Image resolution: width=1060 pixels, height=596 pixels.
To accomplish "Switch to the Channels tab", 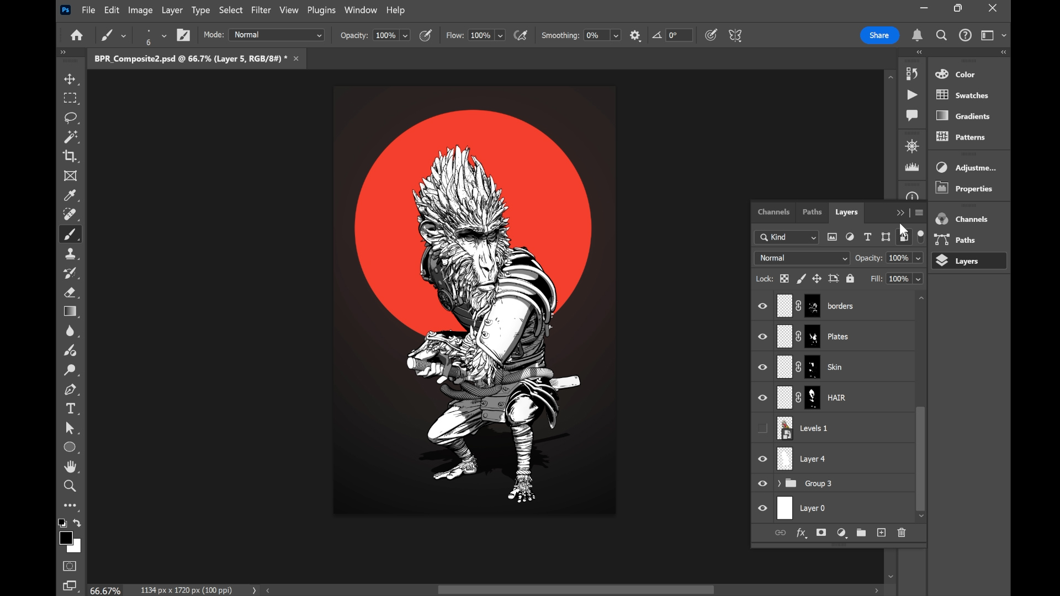I will point(773,212).
